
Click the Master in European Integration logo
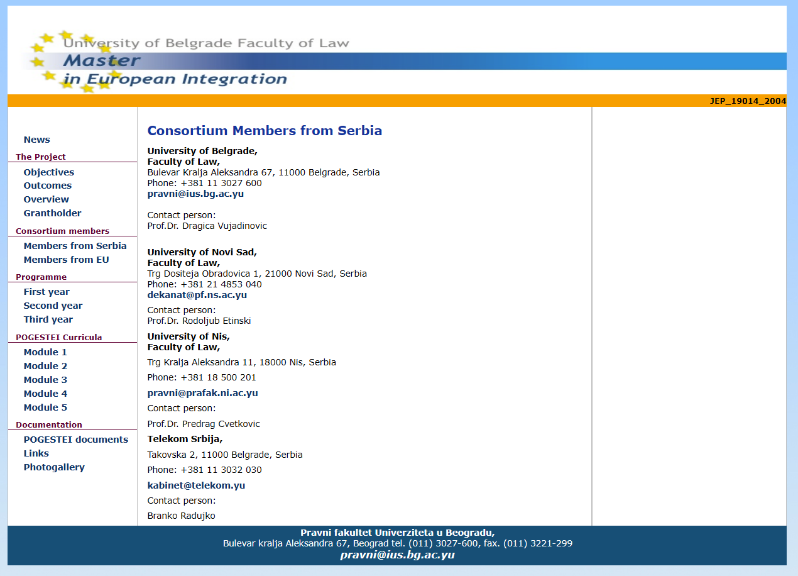coord(176,62)
